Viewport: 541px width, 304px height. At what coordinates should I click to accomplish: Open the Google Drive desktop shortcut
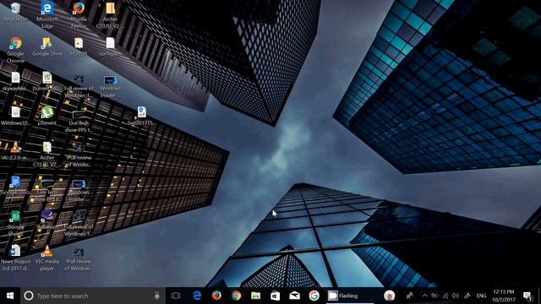[47, 46]
